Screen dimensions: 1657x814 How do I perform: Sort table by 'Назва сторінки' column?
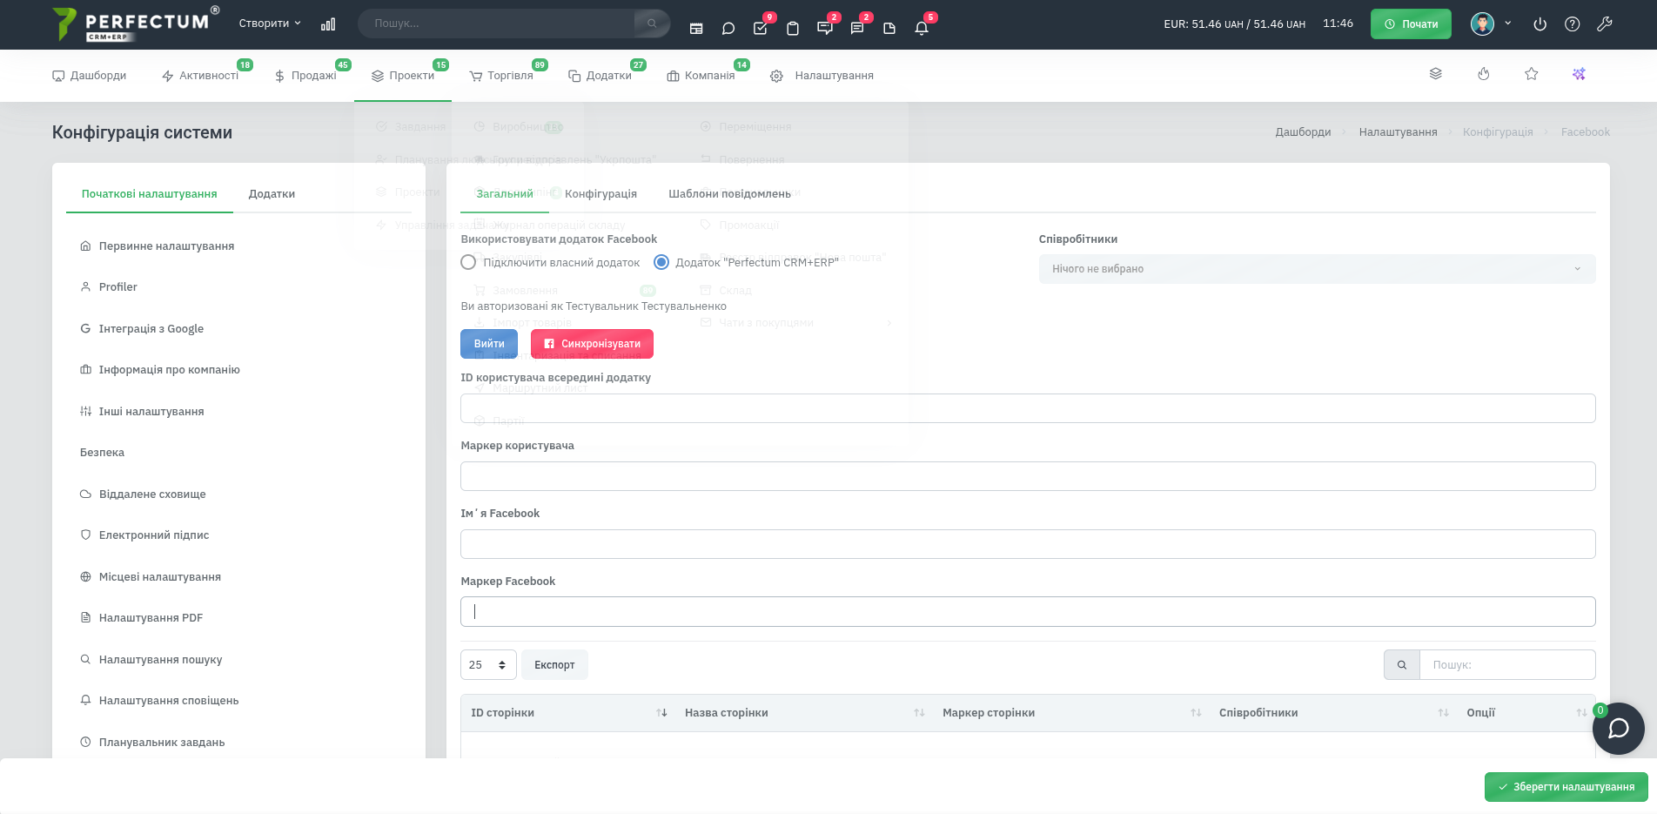(x=804, y=713)
